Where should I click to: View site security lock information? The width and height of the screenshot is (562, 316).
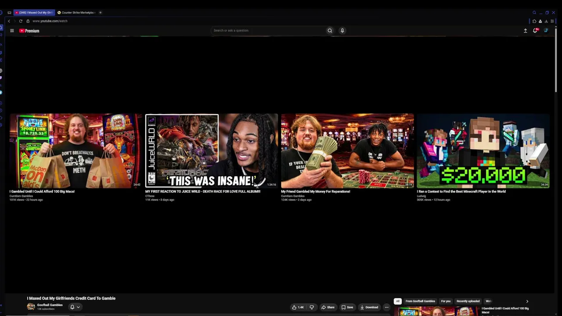[x=28, y=21]
